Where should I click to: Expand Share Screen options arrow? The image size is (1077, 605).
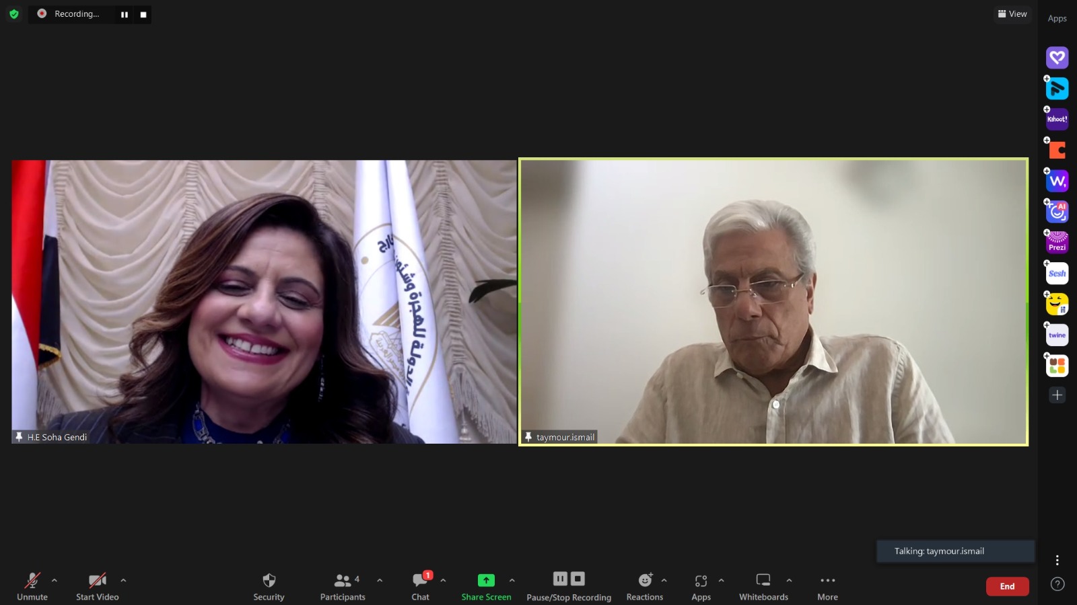tap(512, 580)
